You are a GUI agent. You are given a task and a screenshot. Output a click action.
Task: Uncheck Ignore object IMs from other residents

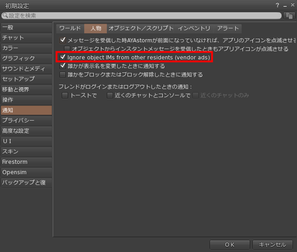63,57
